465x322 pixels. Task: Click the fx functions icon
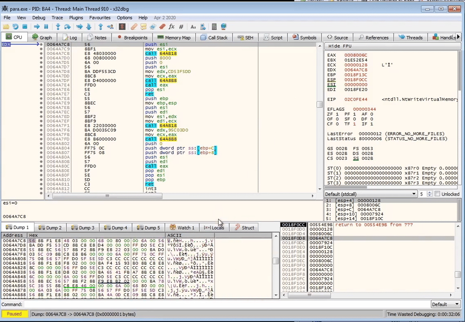[171, 27]
